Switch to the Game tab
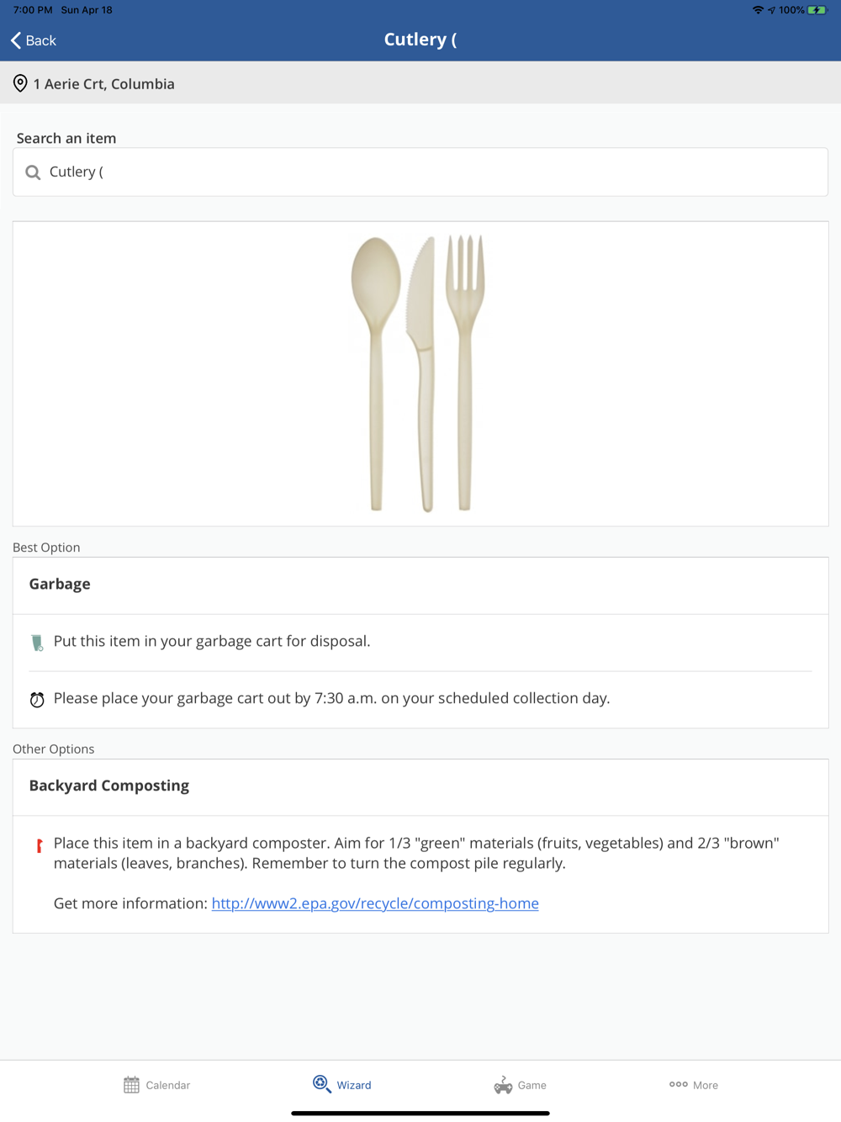Image resolution: width=841 pixels, height=1122 pixels. coord(521,1085)
